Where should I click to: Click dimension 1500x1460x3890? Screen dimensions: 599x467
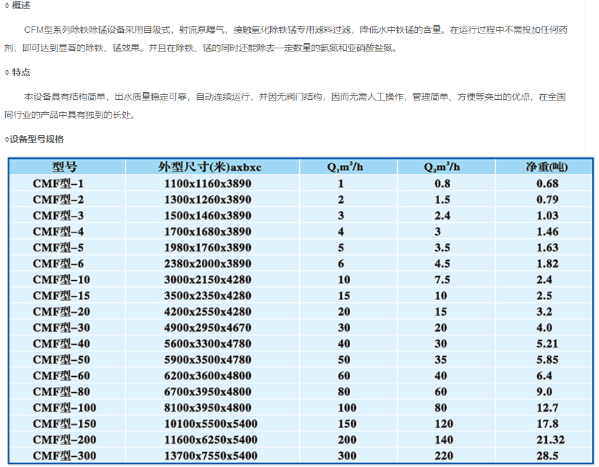208,216
